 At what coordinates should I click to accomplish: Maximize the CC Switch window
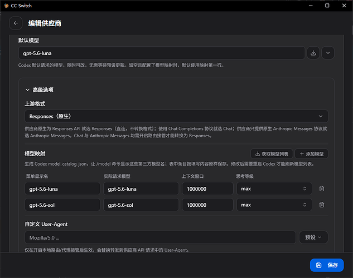coord(327,6)
